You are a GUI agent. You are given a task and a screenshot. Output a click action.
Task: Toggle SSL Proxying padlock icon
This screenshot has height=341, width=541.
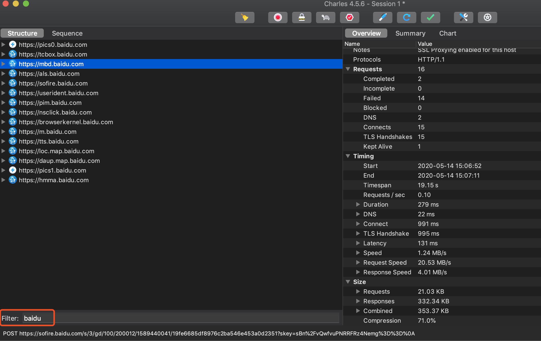[302, 18]
